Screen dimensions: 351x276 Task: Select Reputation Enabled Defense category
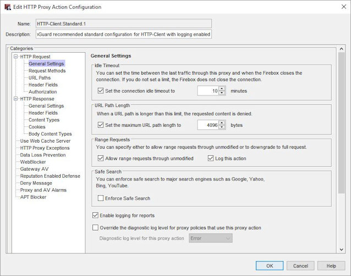click(x=50, y=176)
